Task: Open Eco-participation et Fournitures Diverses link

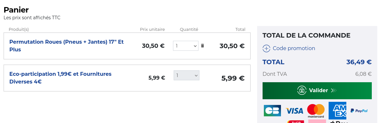Action: 60,78
